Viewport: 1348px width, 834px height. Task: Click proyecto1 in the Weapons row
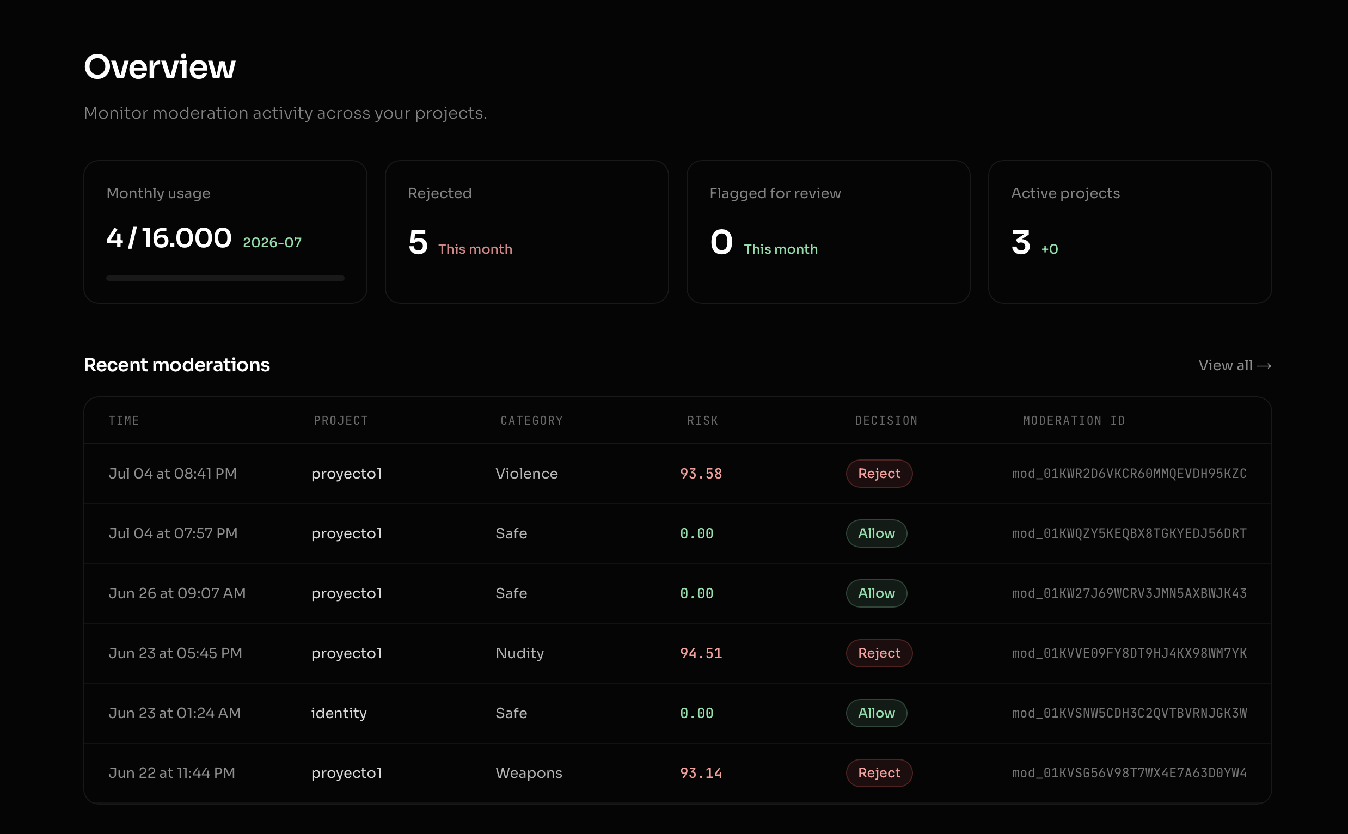pyautogui.click(x=346, y=774)
